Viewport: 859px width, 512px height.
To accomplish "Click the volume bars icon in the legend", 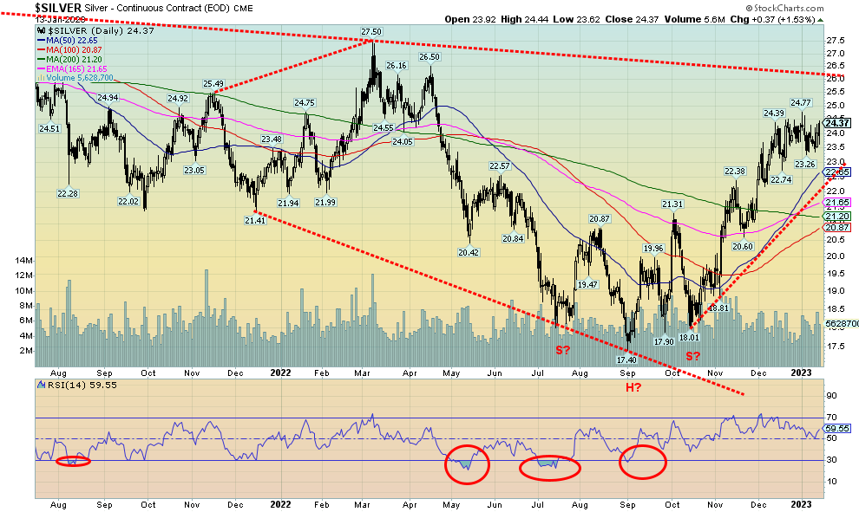I will pyautogui.click(x=40, y=76).
